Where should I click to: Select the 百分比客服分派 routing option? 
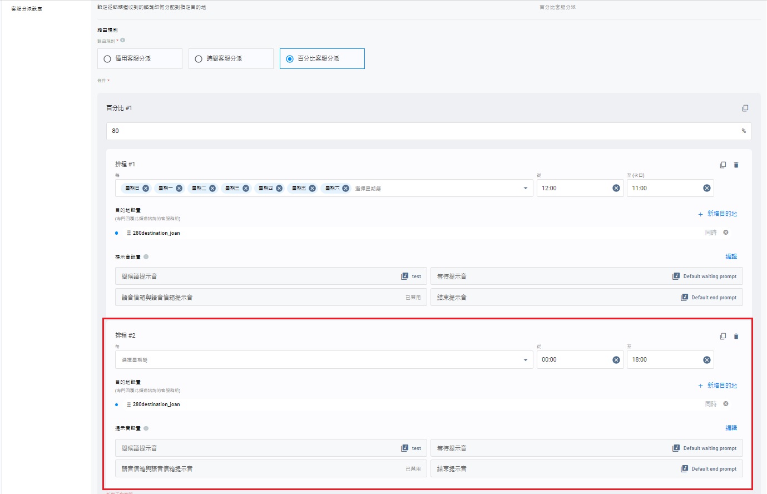click(x=322, y=58)
